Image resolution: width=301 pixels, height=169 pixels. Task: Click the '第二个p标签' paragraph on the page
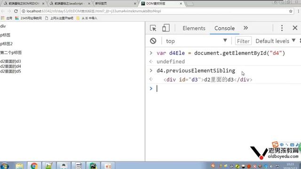click(x=11, y=53)
